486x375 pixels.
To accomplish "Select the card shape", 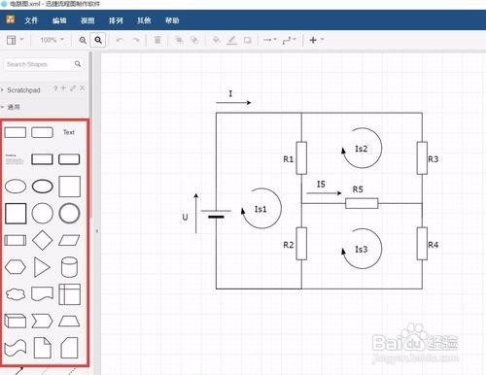I will tap(69, 348).
